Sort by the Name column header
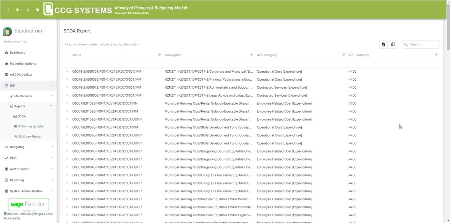The width and height of the screenshot is (452, 224). (77, 55)
